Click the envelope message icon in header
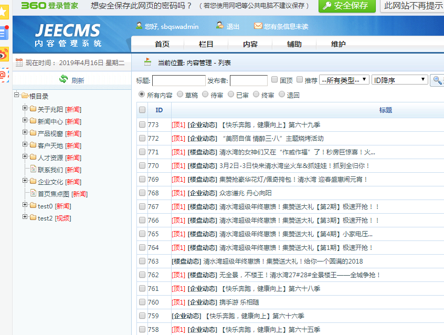 258,26
